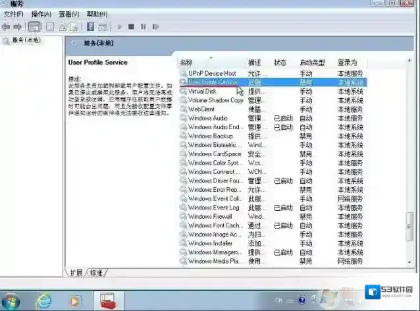Screen dimensions: 420x311
Task: Click the gear icon beside WebClient
Action: pos(183,109)
